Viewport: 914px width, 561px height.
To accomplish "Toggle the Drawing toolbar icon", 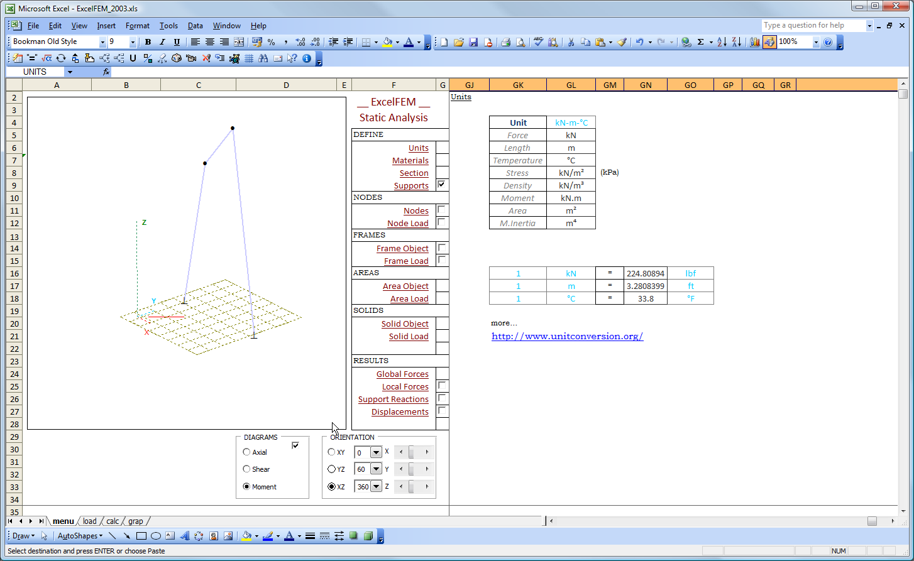I will (769, 42).
